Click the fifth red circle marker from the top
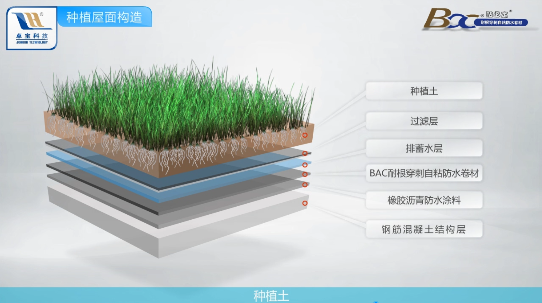This screenshot has height=303, width=542. tap(305, 185)
